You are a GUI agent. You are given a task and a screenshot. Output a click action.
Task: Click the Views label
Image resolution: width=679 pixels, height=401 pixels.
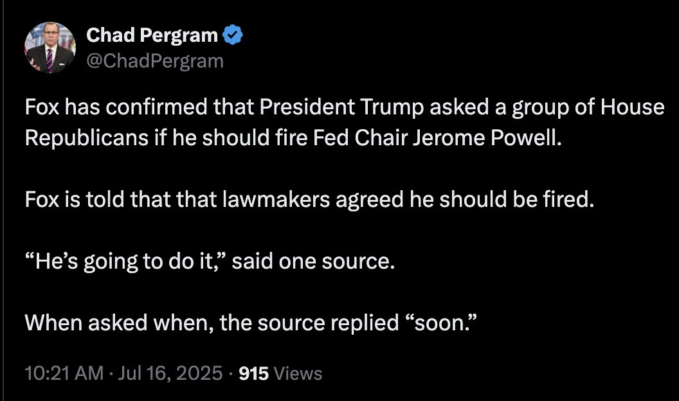tap(298, 373)
